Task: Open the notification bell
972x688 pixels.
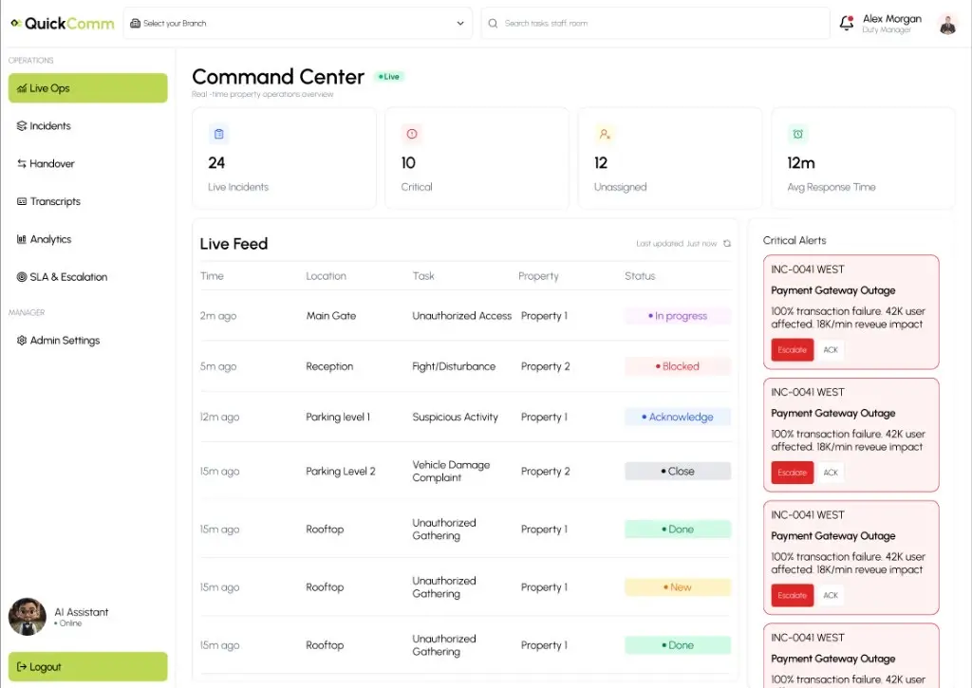Action: 846,23
